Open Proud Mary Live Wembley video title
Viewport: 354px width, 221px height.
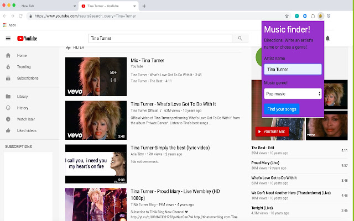(x=175, y=194)
